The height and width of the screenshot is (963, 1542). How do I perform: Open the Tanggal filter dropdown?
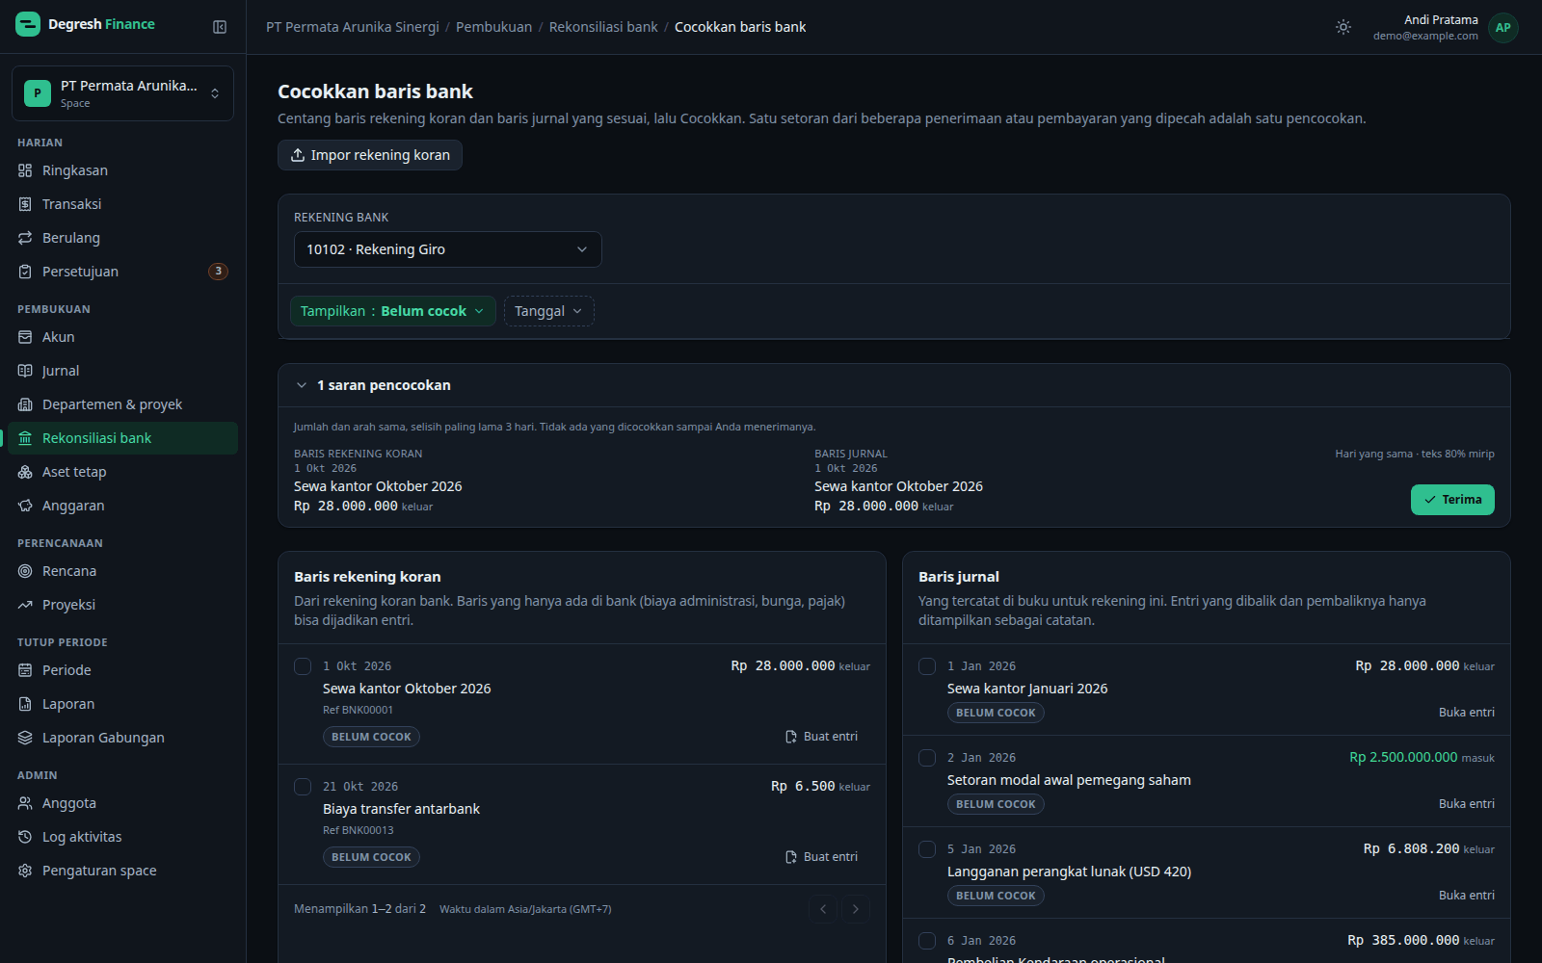coord(548,311)
